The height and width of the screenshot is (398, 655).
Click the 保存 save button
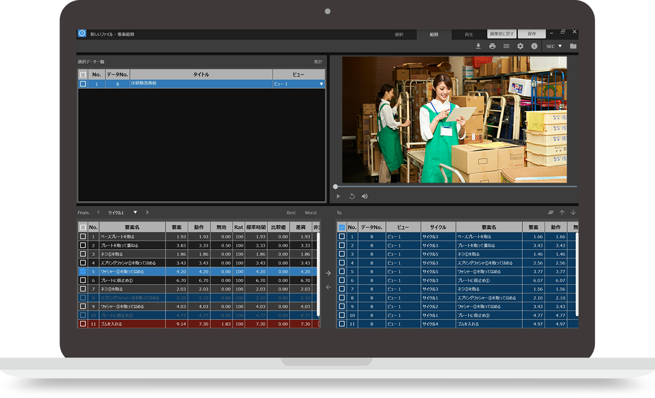[532, 34]
